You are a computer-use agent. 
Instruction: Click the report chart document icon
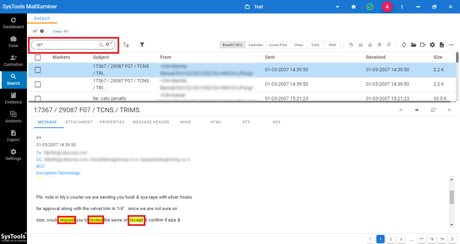point(442,45)
